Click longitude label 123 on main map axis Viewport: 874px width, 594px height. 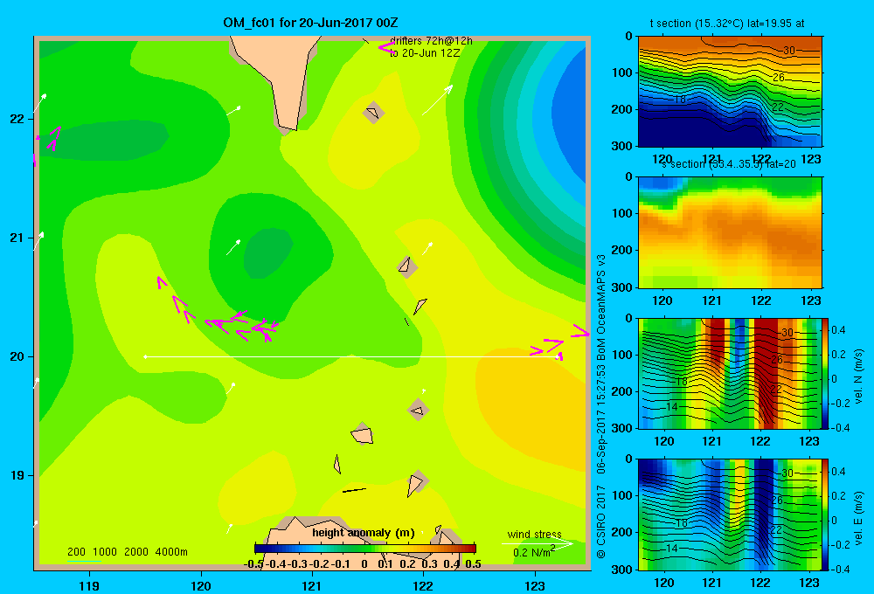(535, 585)
